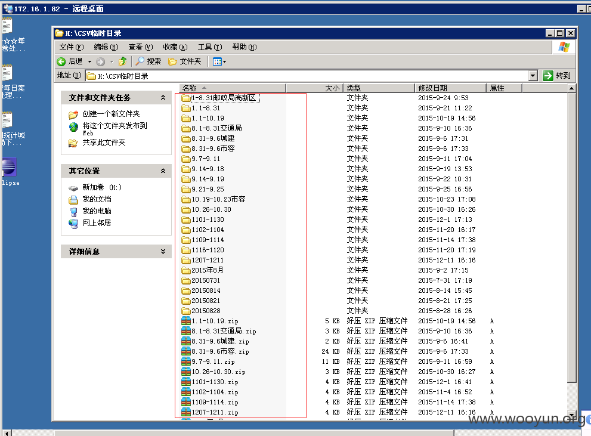
Task: Select folder icon for 1.1-8.31
Action: tap(186, 108)
